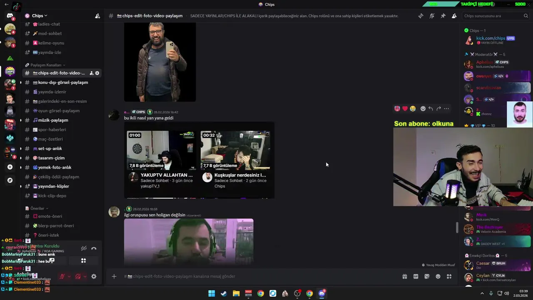Open konu-dışı-görsel-paylaşım channel
Image resolution: width=533 pixels, height=300 pixels.
coord(61,82)
